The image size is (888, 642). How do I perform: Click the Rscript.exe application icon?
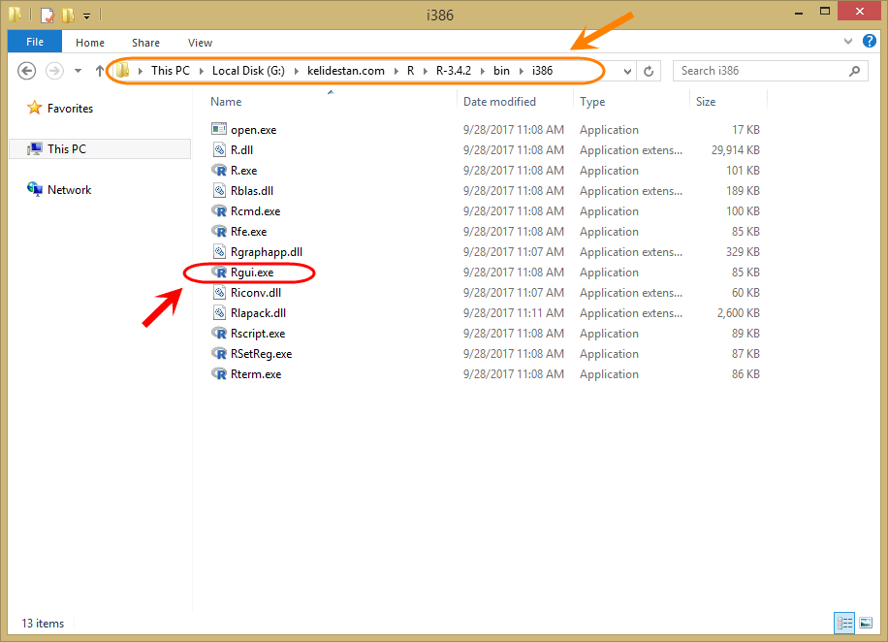tap(219, 334)
